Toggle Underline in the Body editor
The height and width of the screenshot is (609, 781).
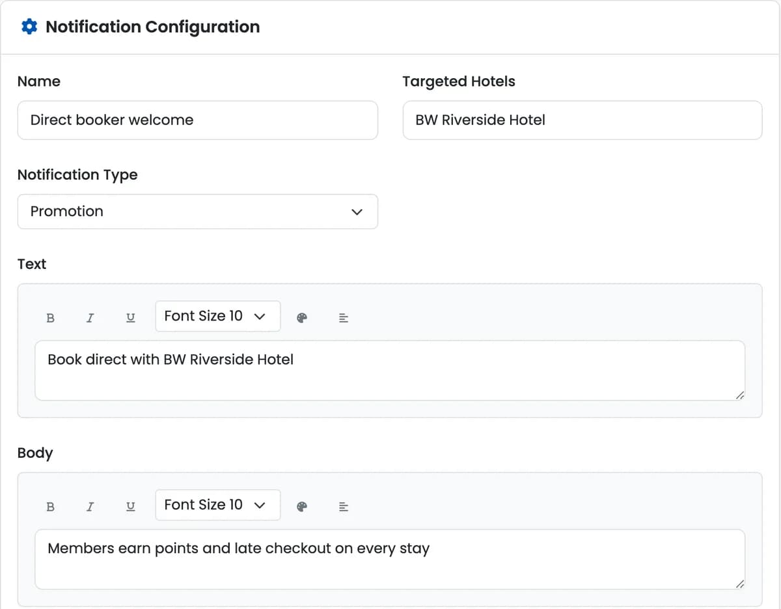pos(130,507)
